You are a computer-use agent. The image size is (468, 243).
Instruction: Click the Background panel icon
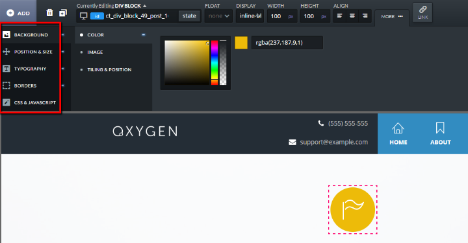coord(6,35)
